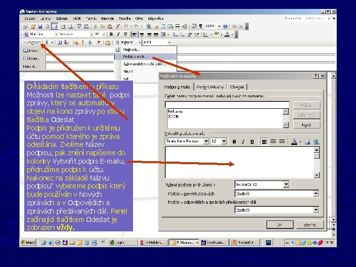Click the Check Names icon in the message toolbar
Image resolution: width=356 pixels, height=267 pixels.
click(67, 43)
